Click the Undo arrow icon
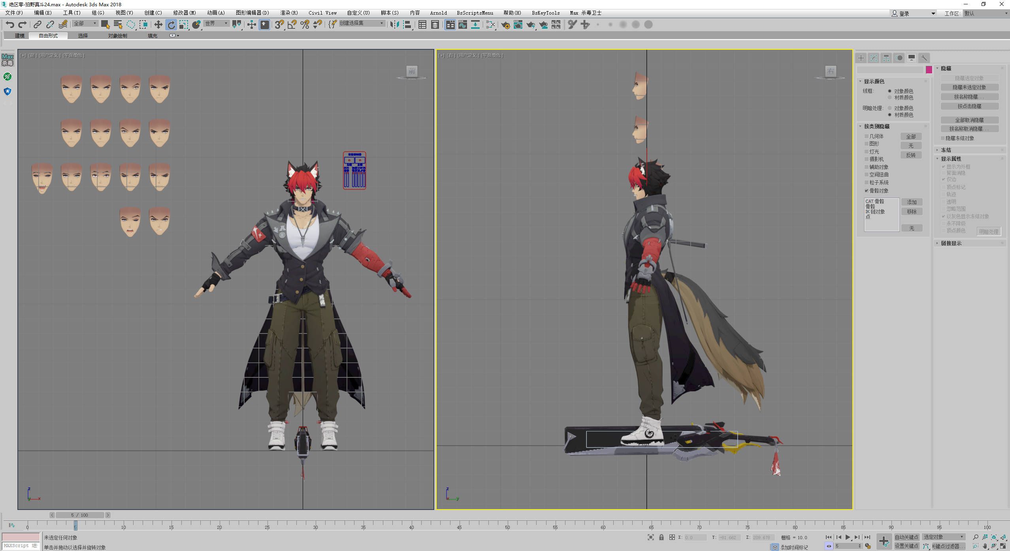The height and width of the screenshot is (551, 1010). (9, 24)
